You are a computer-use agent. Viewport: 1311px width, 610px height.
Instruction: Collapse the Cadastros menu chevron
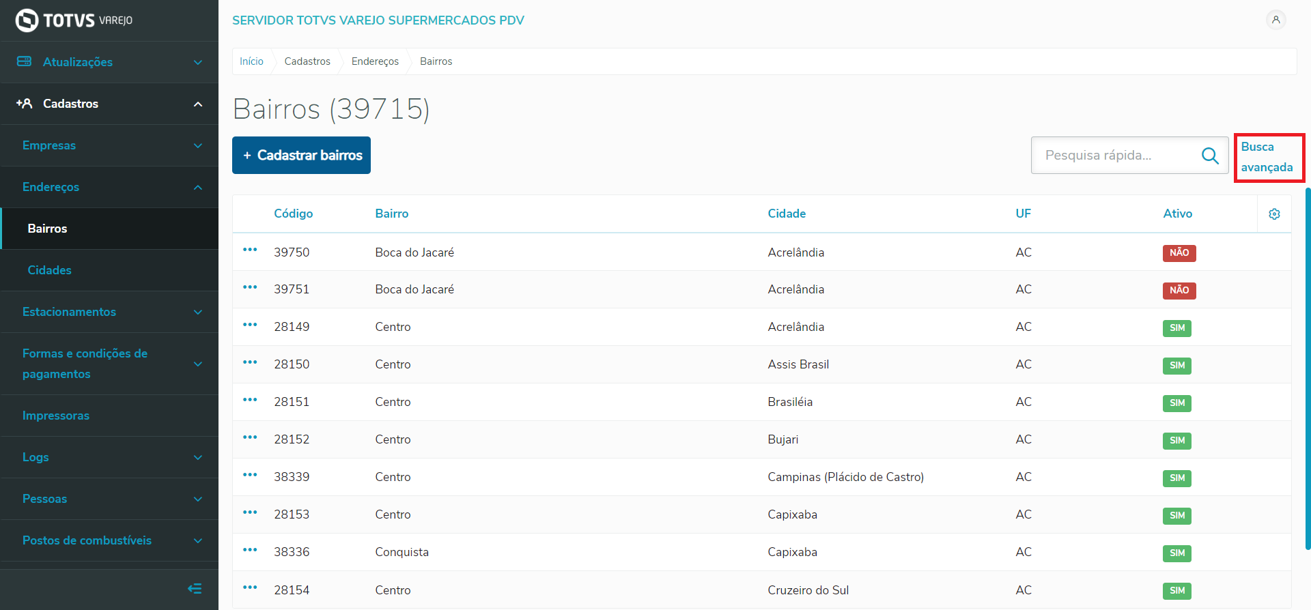tap(198, 104)
